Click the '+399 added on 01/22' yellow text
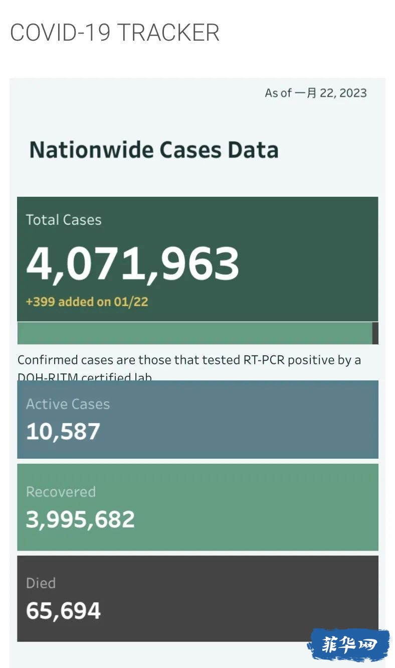The image size is (395, 668). (87, 302)
